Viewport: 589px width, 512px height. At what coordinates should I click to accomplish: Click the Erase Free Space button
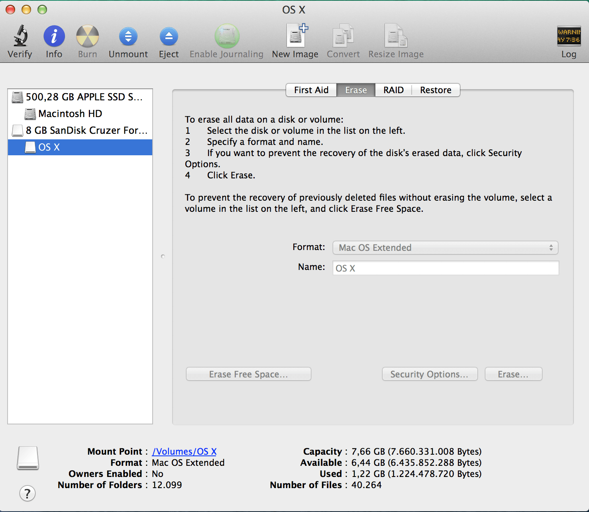click(248, 374)
